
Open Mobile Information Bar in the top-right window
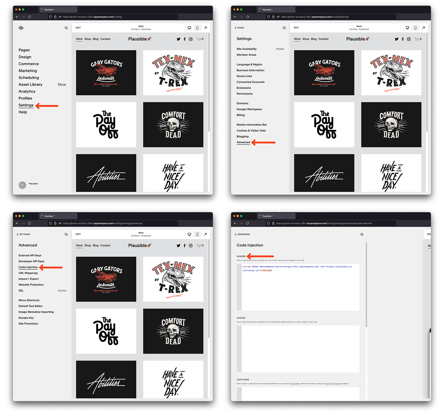pos(252,125)
